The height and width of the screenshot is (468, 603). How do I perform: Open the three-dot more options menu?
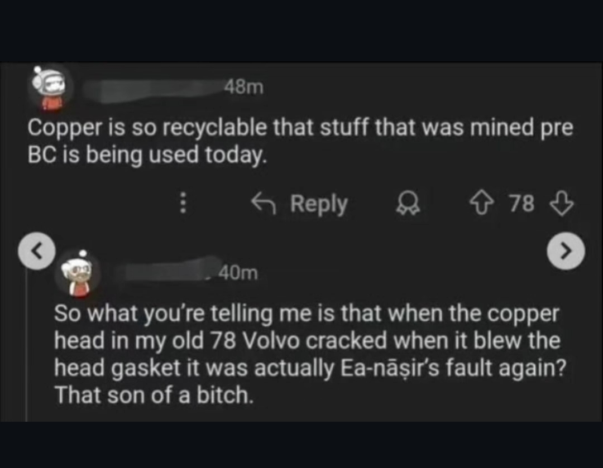coord(181,204)
